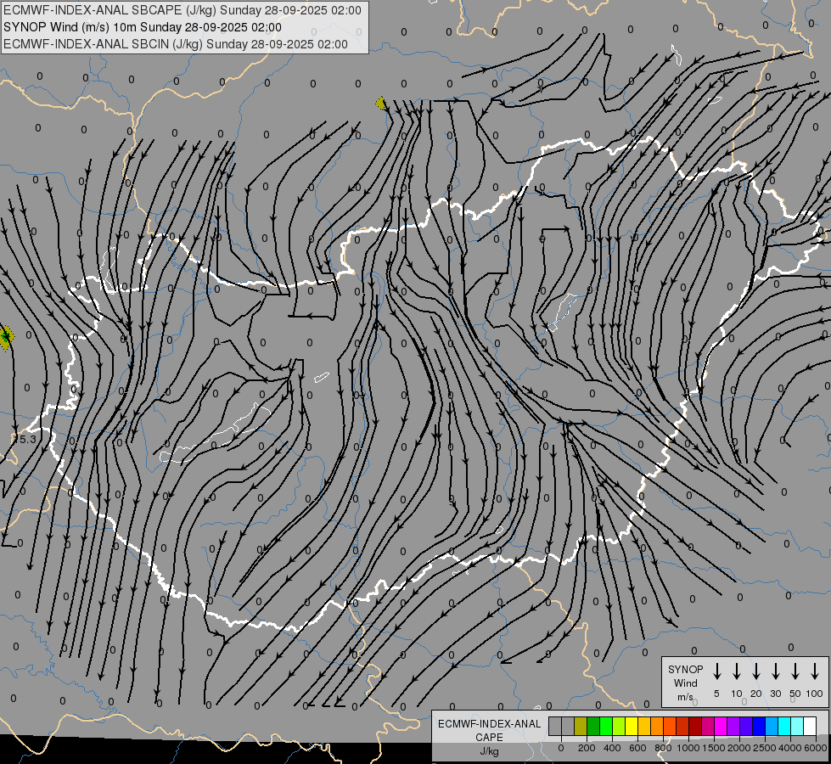The image size is (831, 764).
Task: Click the SYNOP Wind 10m title line
Action: click(143, 27)
